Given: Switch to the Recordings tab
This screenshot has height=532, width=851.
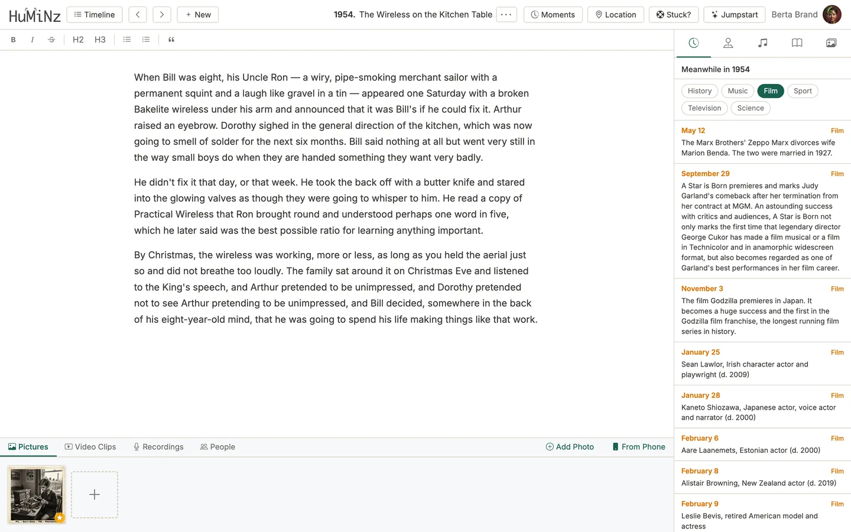Looking at the screenshot, I should 158,447.
